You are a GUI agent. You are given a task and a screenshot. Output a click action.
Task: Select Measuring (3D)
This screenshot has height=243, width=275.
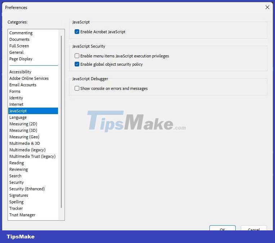click(x=33, y=130)
